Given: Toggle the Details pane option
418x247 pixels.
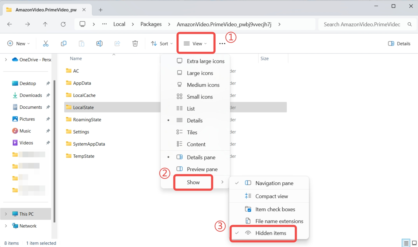Looking at the screenshot, I should [195, 157].
